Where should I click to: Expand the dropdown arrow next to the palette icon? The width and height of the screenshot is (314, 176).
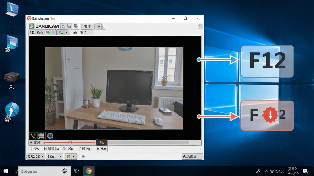click(53, 32)
